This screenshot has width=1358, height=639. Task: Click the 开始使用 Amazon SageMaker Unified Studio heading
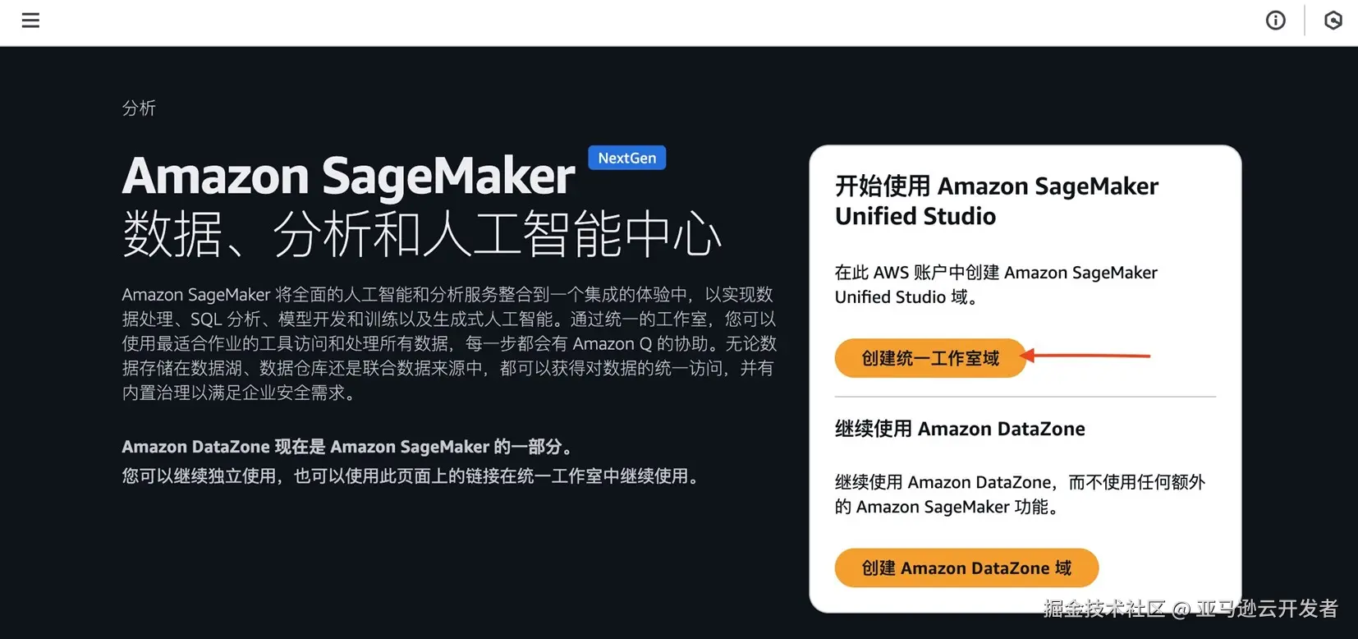(997, 201)
